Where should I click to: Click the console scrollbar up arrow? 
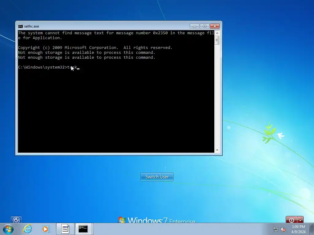click(x=217, y=33)
